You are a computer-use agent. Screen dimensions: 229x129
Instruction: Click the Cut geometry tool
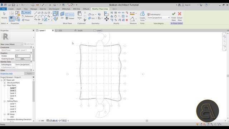[x=92, y=14]
